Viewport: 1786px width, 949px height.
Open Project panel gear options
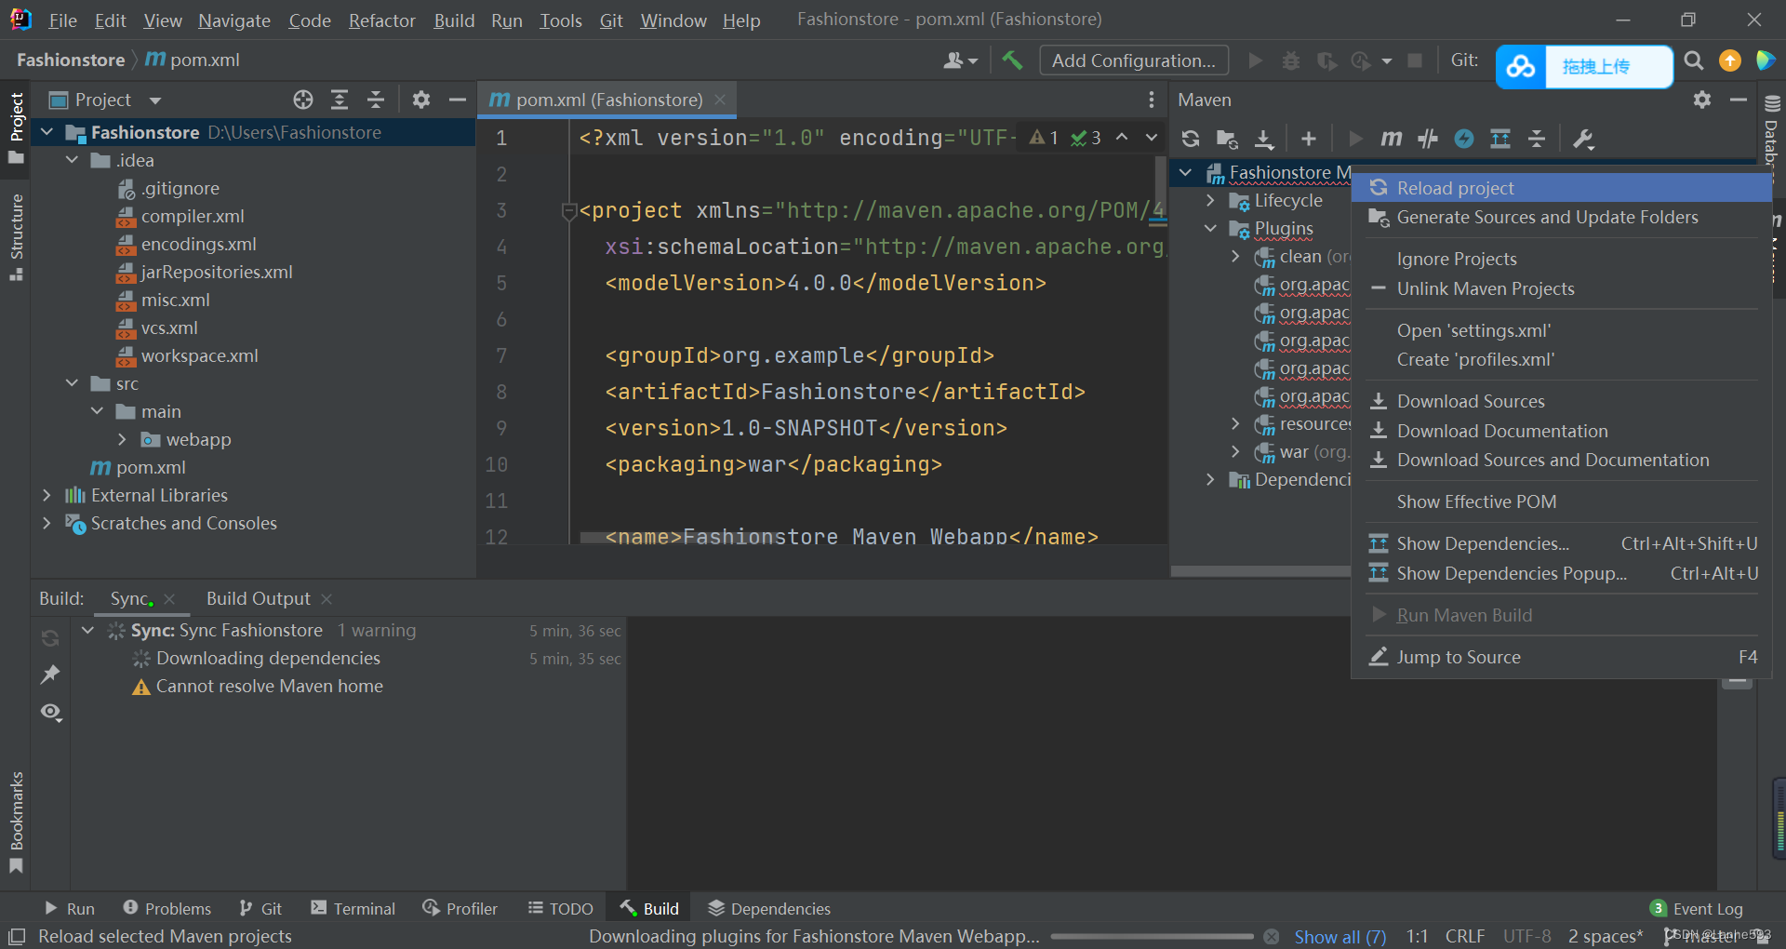coord(421,100)
